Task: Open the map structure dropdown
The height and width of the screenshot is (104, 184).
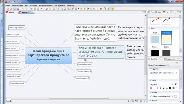Action: pos(164,73)
